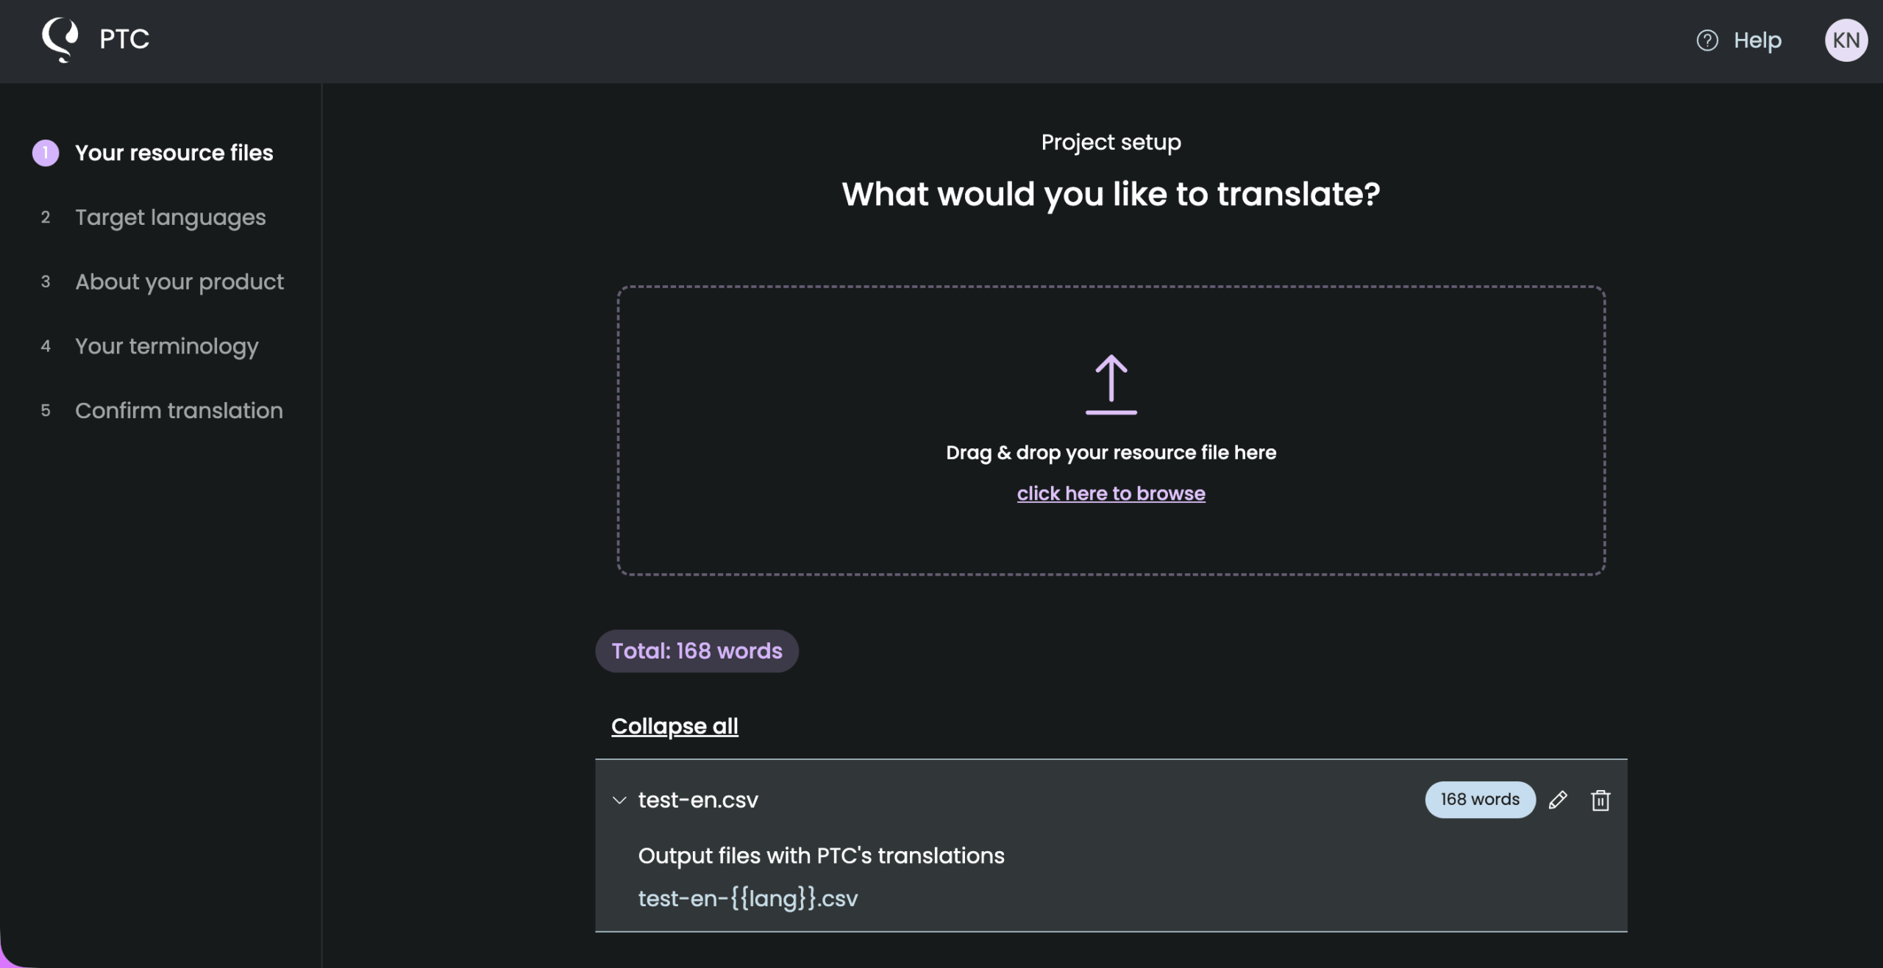Click here to browse link
1883x968 pixels.
click(x=1111, y=493)
